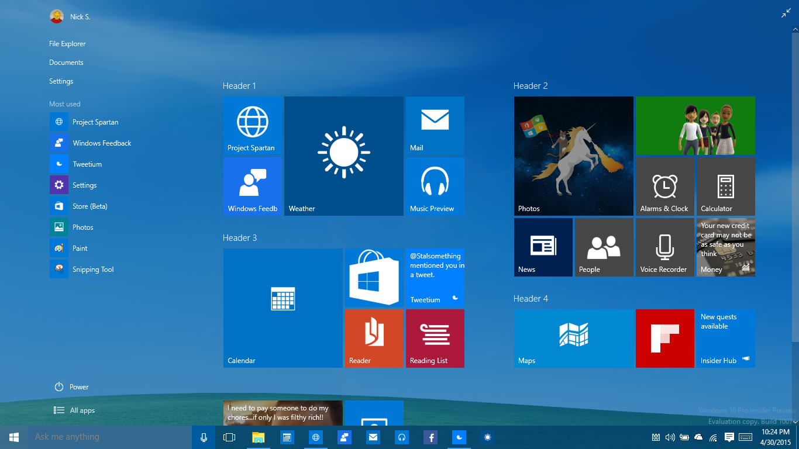Click the Power button

71,387
